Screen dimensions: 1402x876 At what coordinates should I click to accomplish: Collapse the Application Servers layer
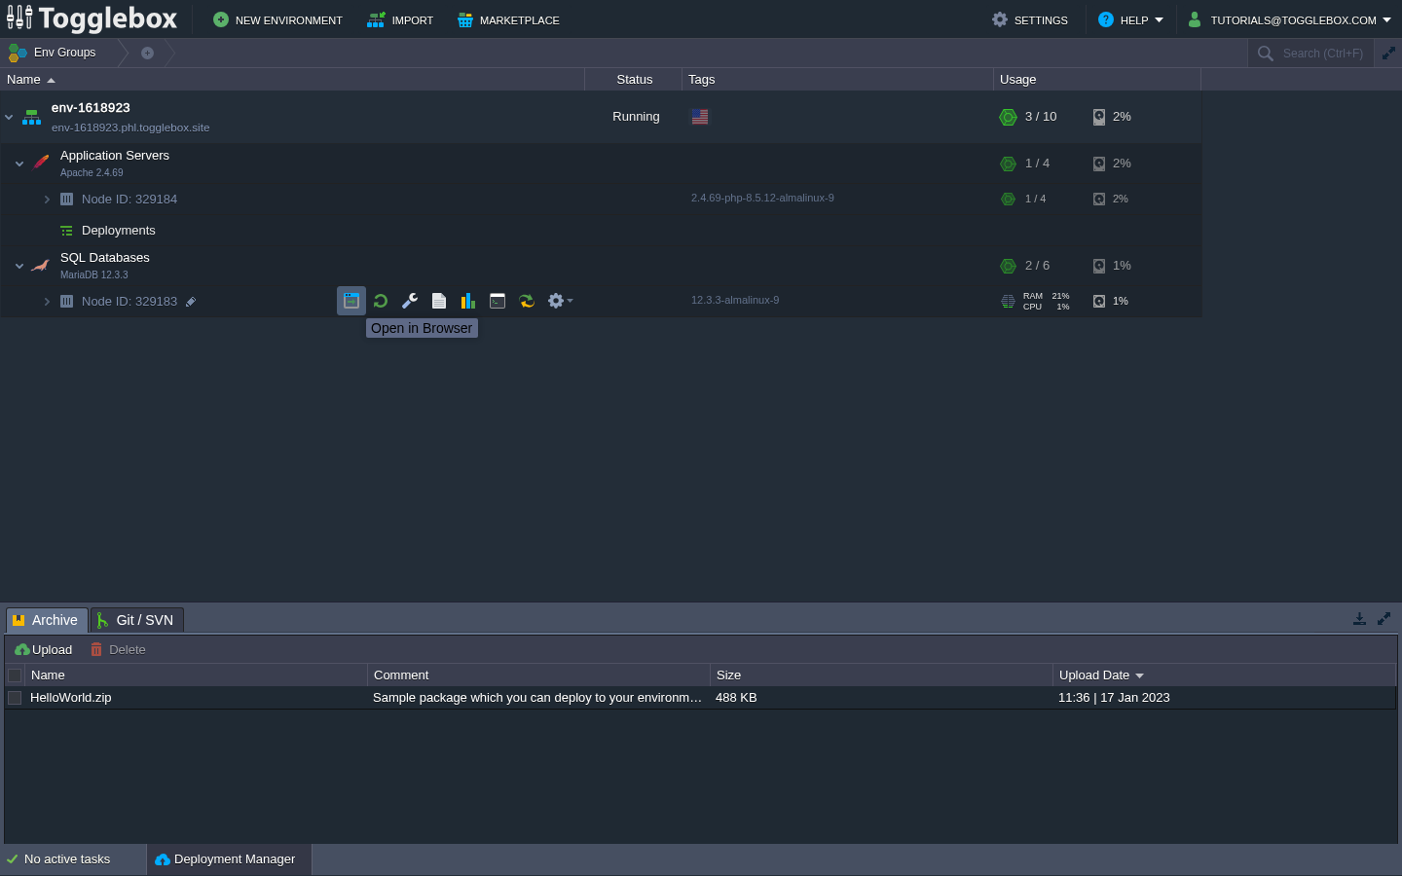point(19,164)
